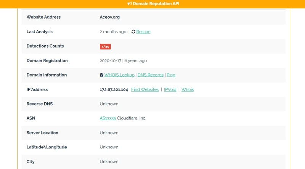Click the Rescan refresh icon
This screenshot has height=169, width=305.
tap(133, 32)
